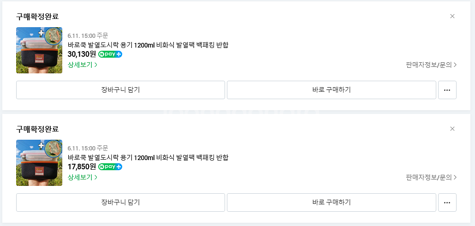Click Npay badge next to 17,850원

click(x=110, y=167)
